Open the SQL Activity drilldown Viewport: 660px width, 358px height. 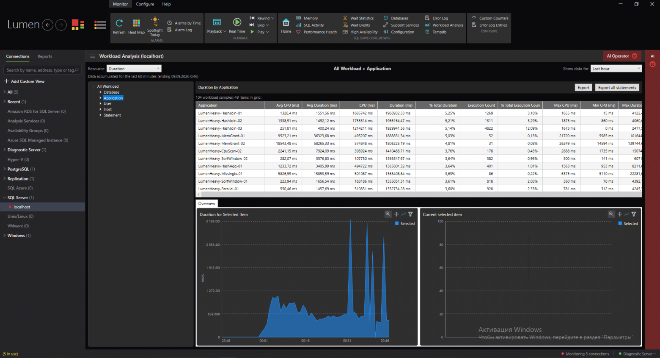(310, 25)
